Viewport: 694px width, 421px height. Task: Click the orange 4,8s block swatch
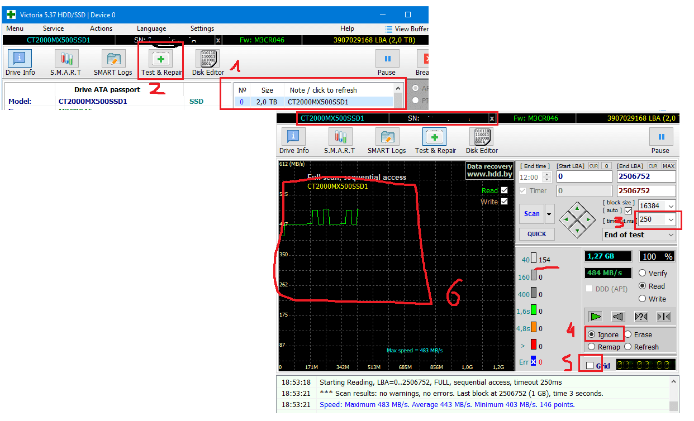(534, 328)
